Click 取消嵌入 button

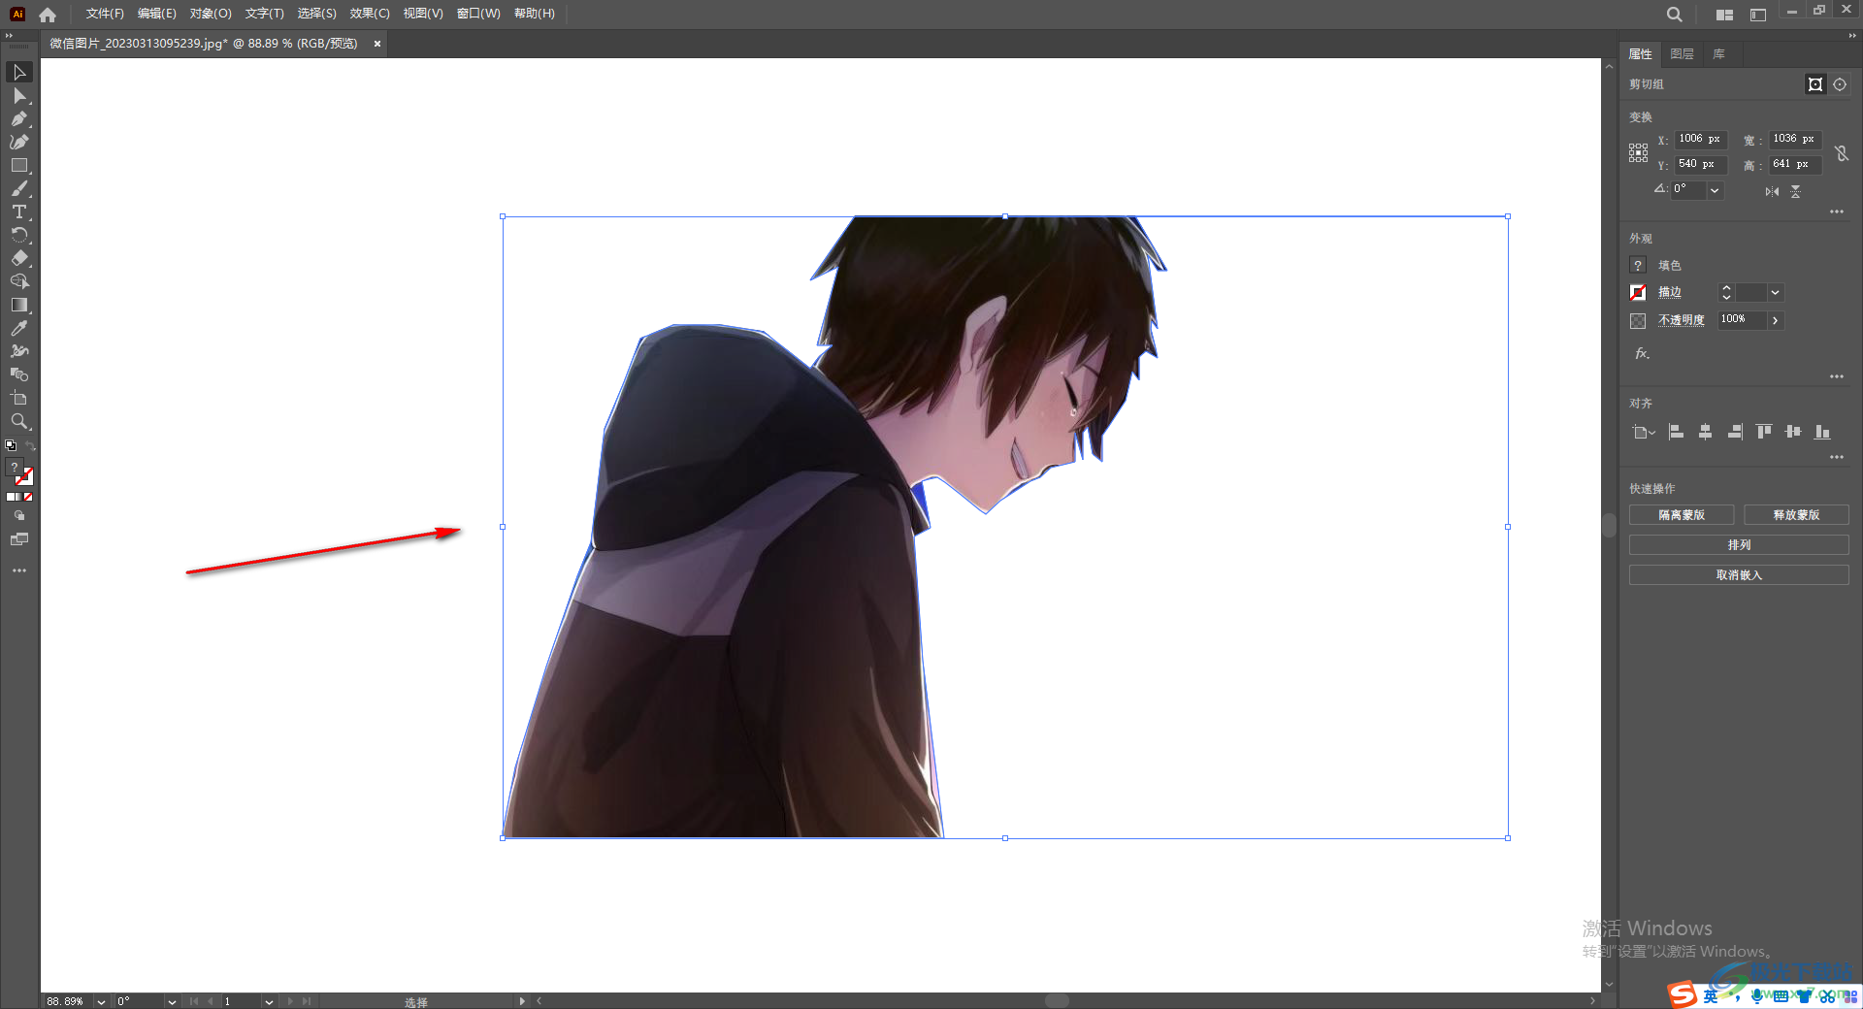[1739, 575]
